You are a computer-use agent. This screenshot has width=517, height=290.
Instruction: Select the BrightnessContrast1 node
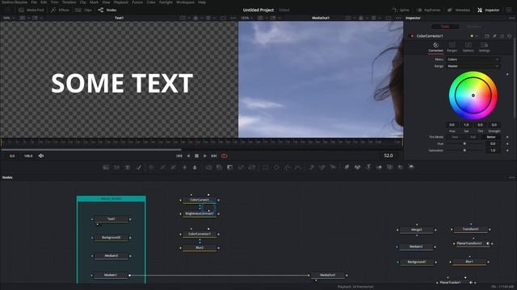200,213
